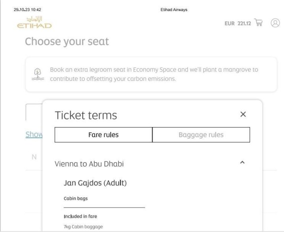Collapse Vienna to Abu Dhabi chevron

click(x=242, y=162)
